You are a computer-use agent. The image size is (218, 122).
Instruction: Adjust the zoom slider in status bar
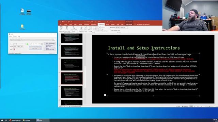(x=209, y=106)
